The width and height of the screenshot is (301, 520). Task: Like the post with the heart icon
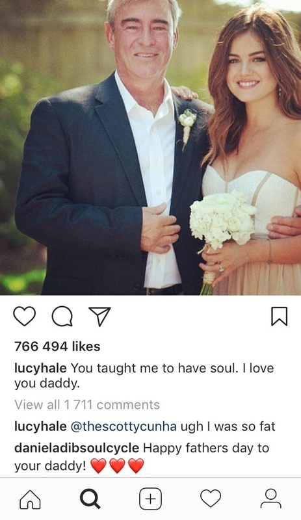(24, 316)
